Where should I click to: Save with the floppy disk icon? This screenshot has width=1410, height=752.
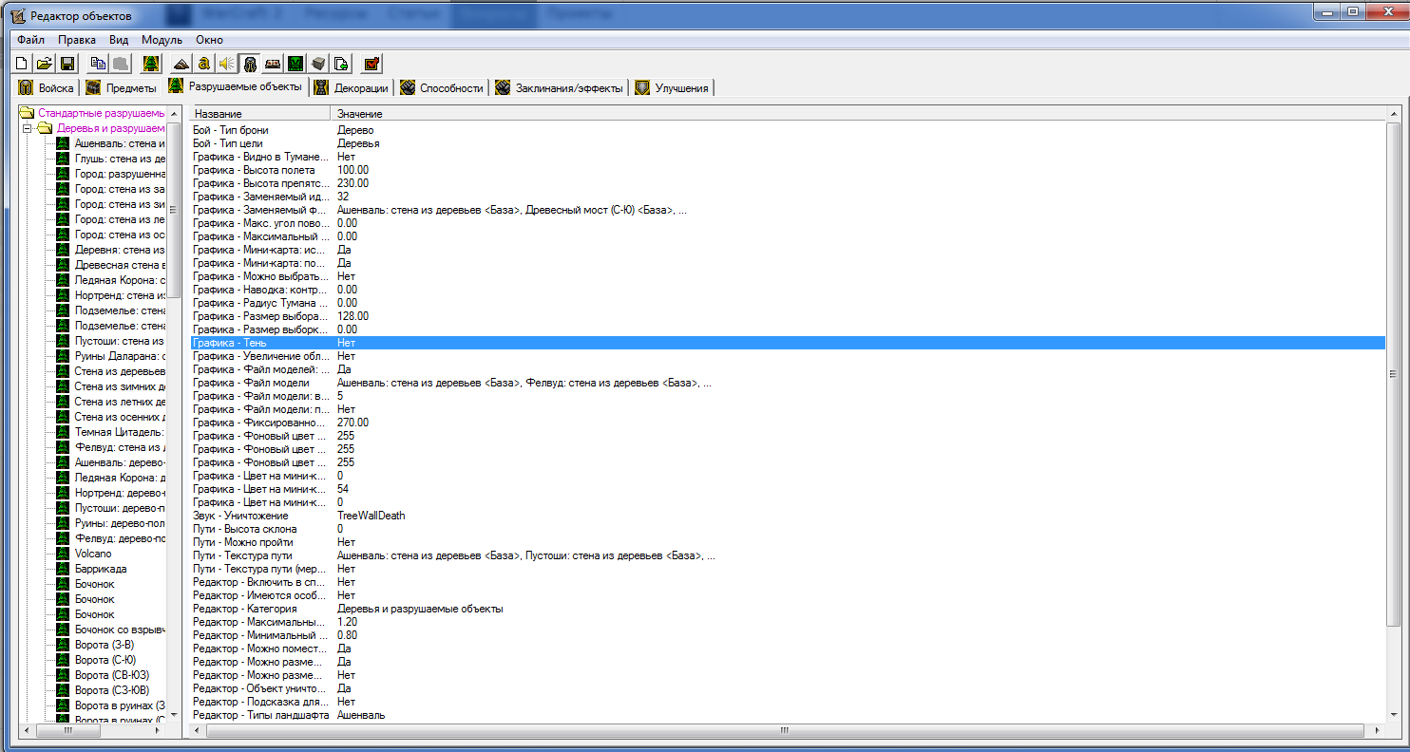click(x=67, y=64)
